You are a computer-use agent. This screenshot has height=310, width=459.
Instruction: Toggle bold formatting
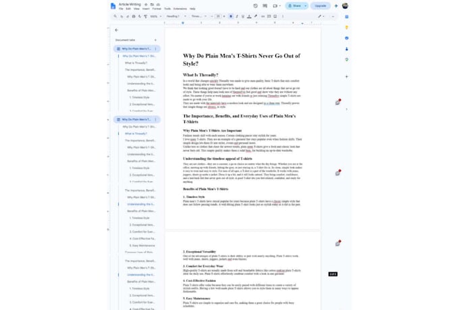click(231, 16)
